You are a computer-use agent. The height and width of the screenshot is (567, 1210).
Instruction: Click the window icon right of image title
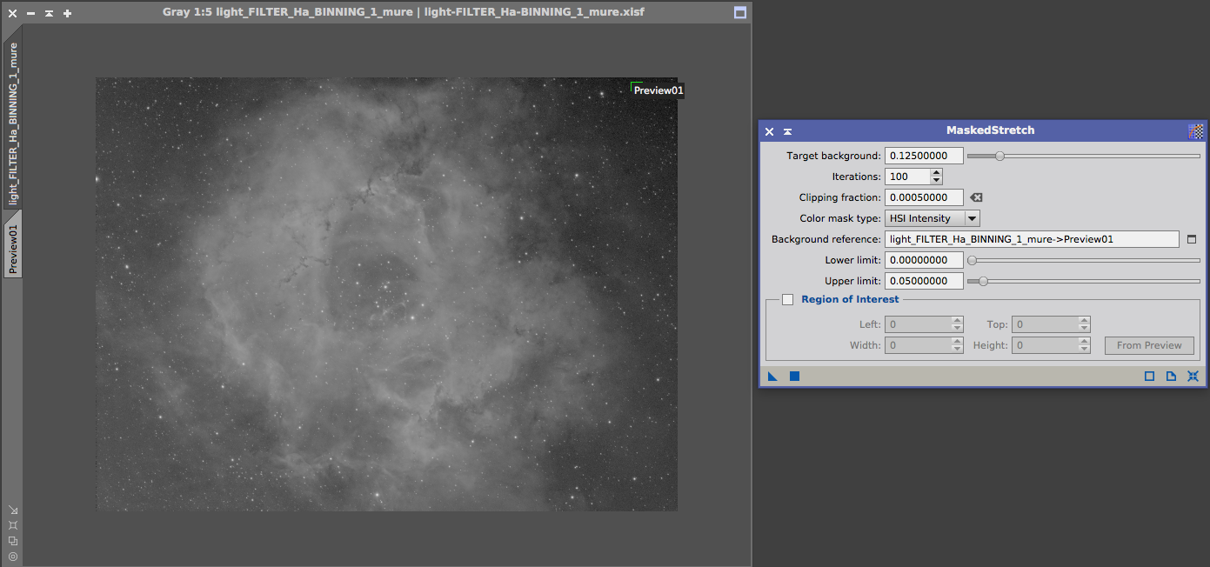(740, 13)
